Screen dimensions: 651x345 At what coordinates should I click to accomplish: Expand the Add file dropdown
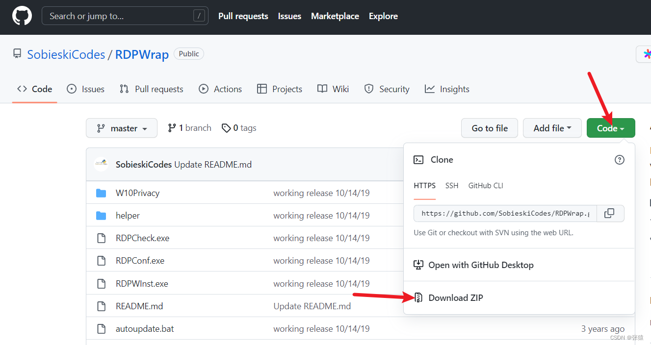(552, 128)
